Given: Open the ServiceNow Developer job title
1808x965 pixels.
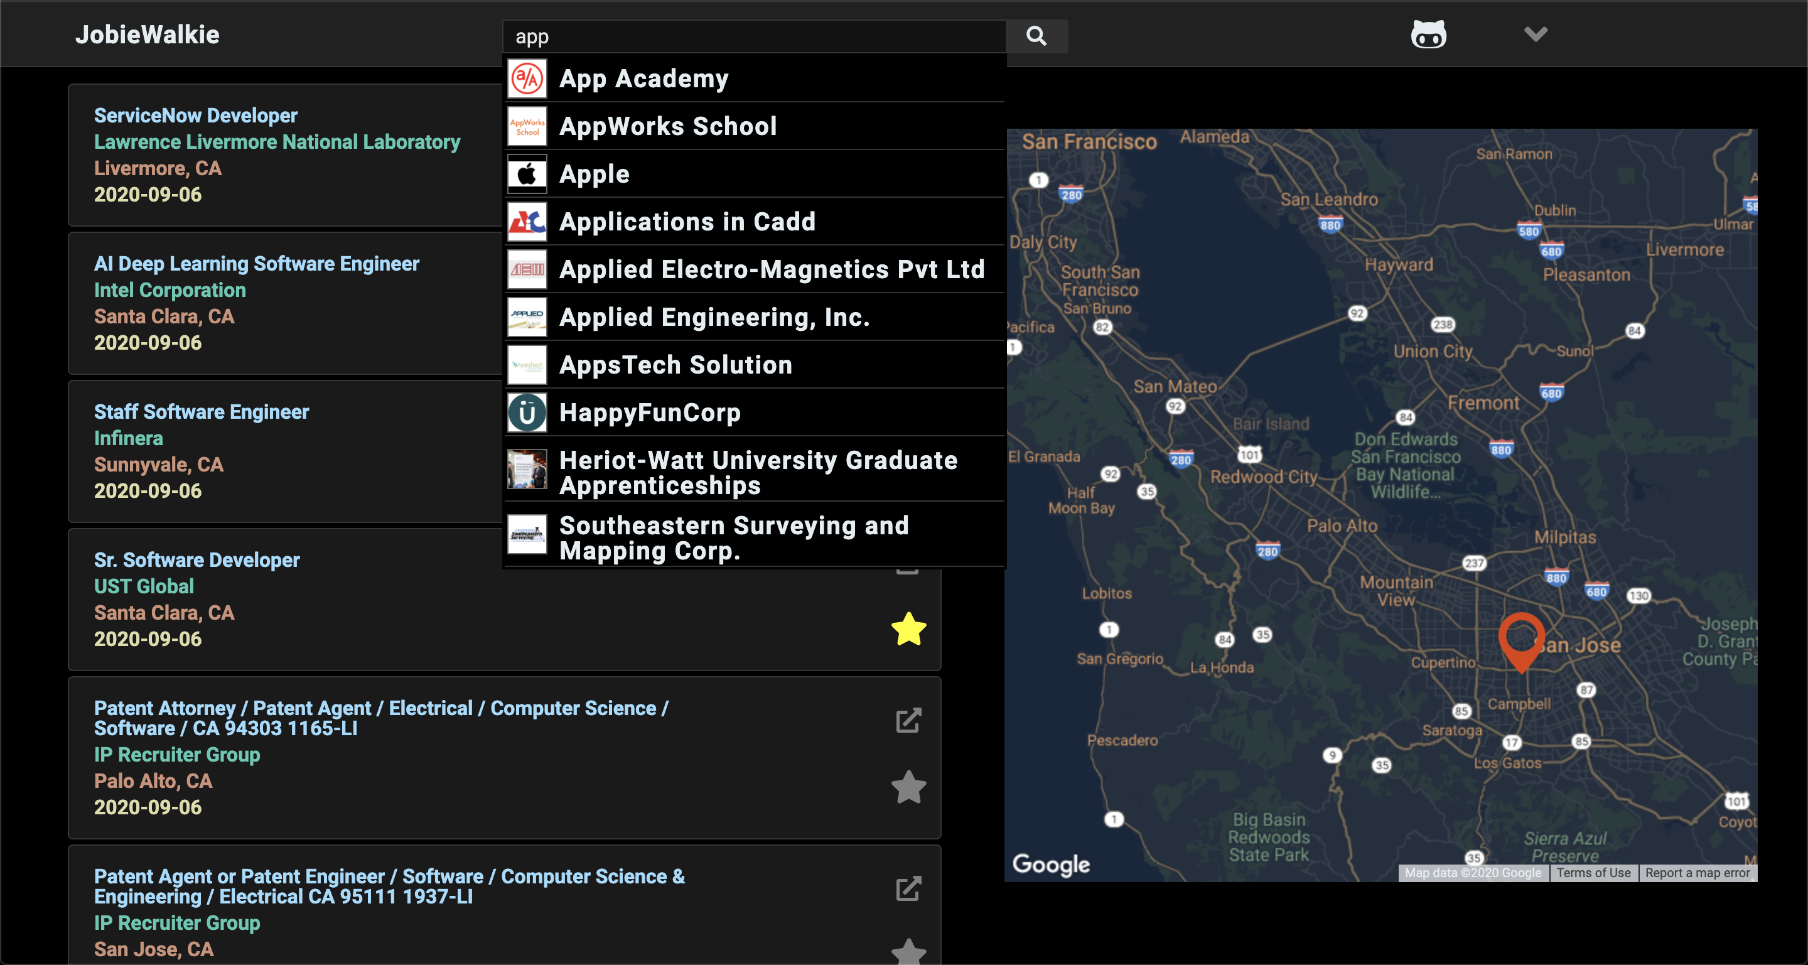Looking at the screenshot, I should (196, 115).
